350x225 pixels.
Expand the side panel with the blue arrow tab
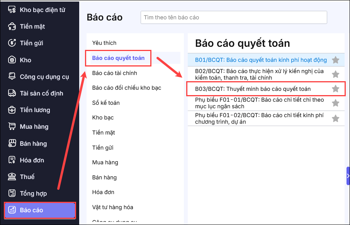(x=348, y=176)
